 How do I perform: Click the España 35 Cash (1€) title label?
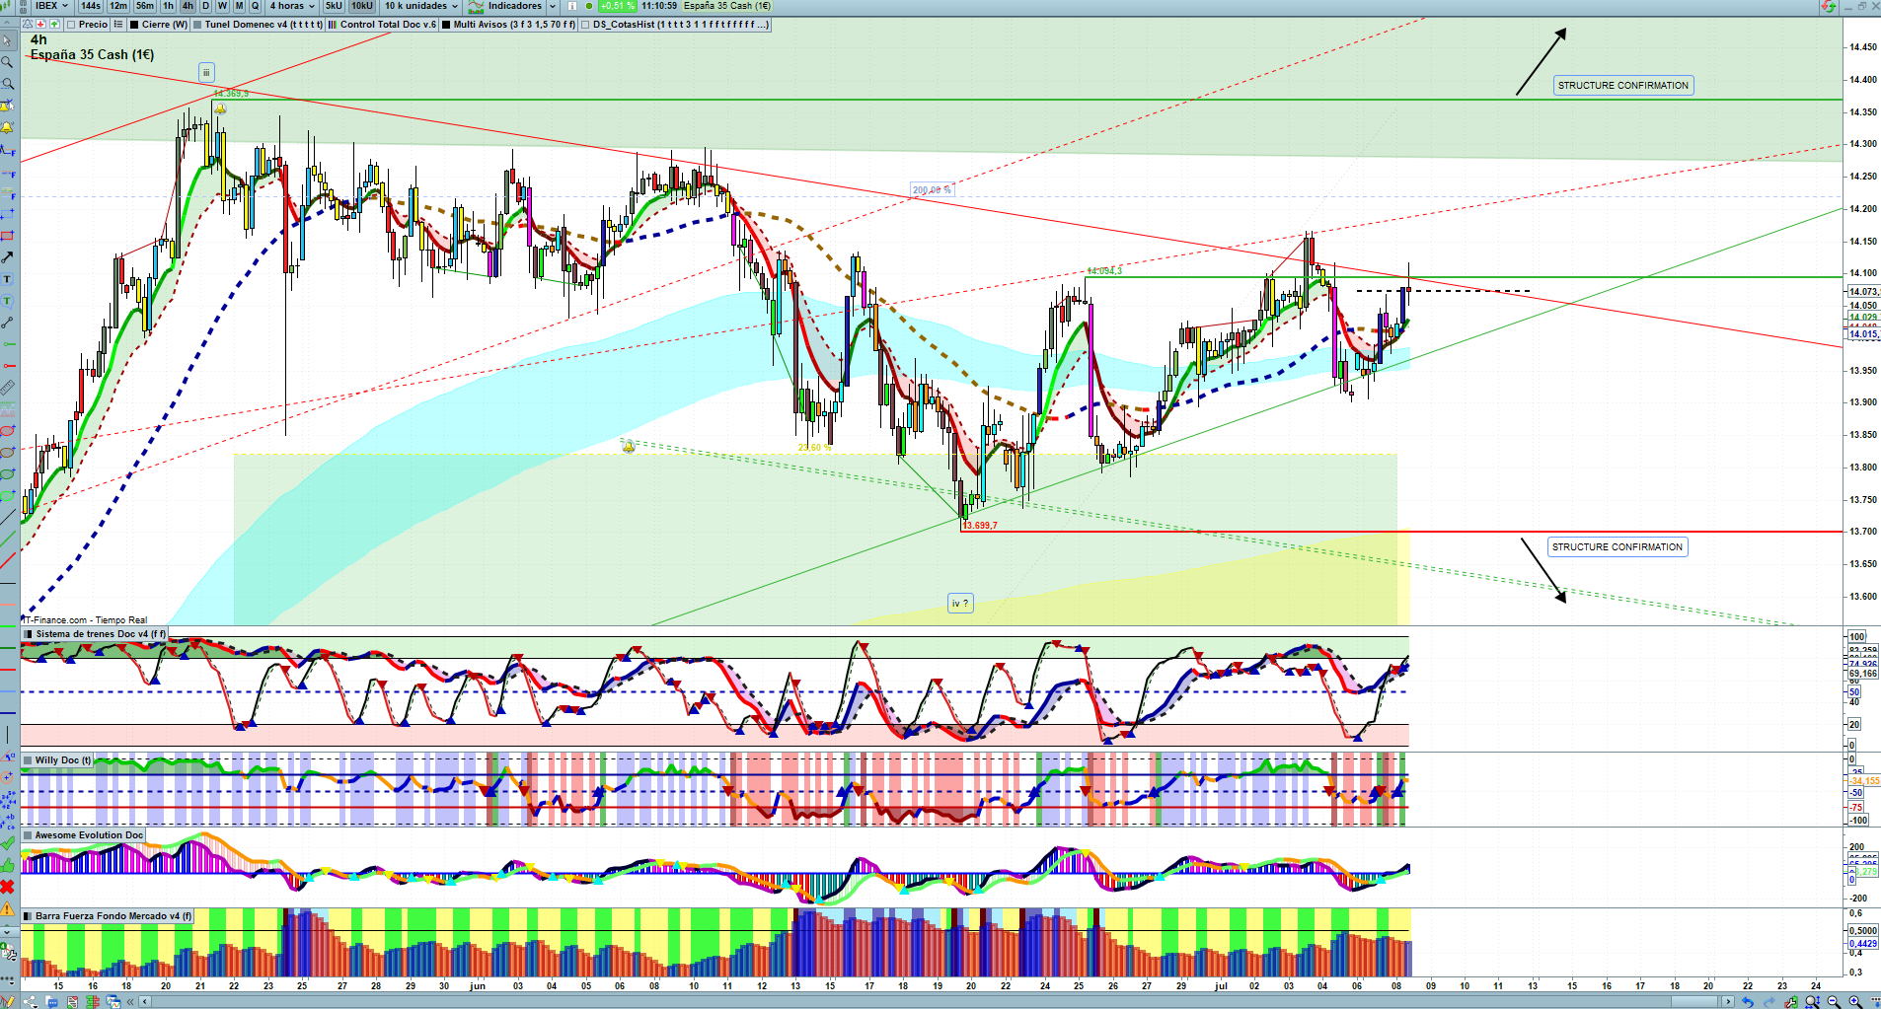tap(92, 55)
